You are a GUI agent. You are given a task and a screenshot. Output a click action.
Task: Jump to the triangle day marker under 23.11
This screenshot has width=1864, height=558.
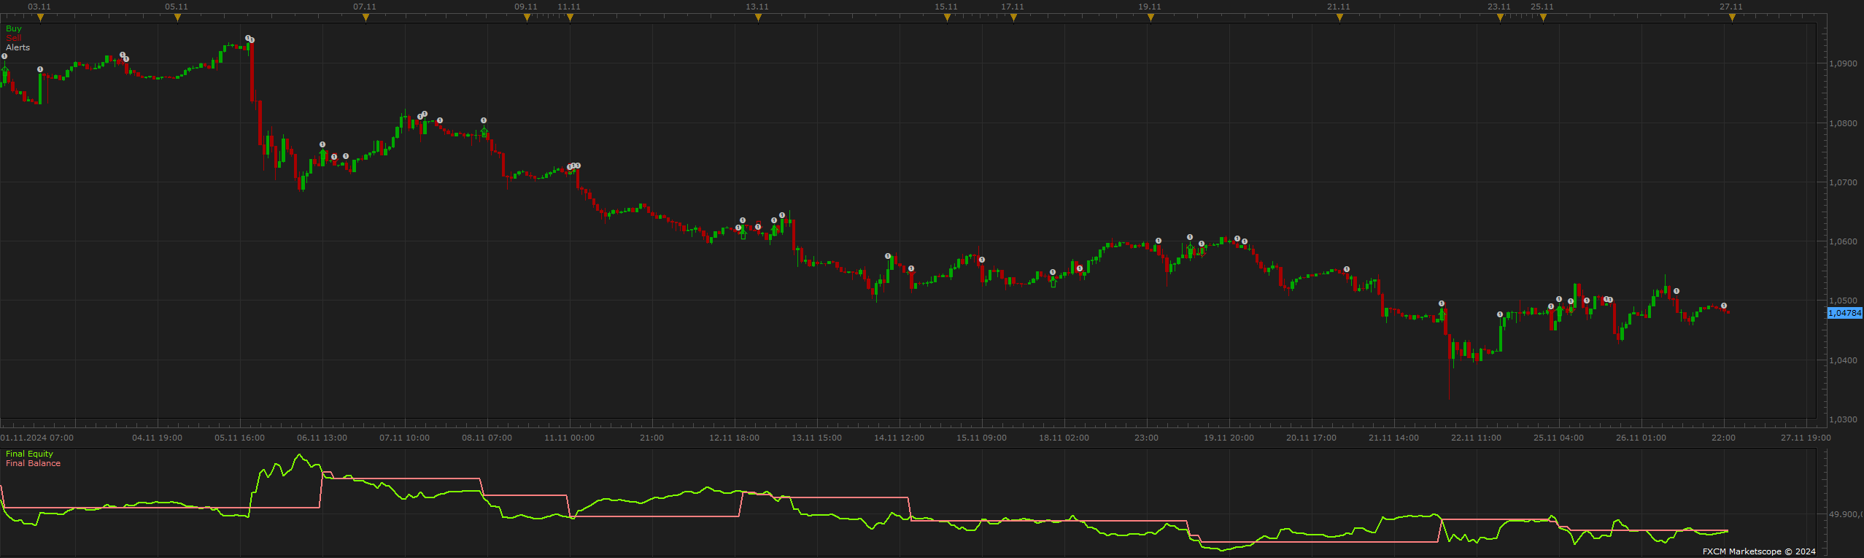pyautogui.click(x=1500, y=18)
